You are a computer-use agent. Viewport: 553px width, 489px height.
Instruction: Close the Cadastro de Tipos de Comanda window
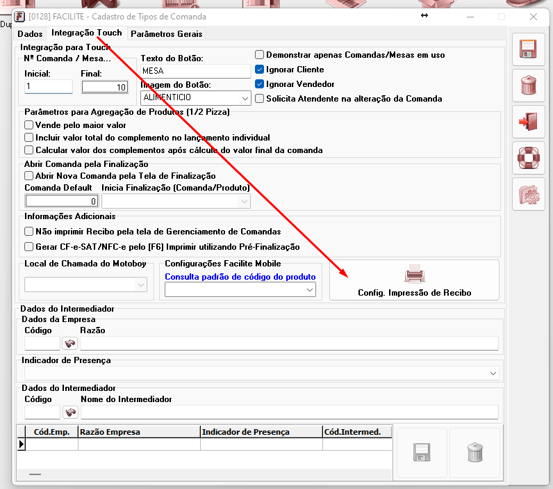coord(534,17)
